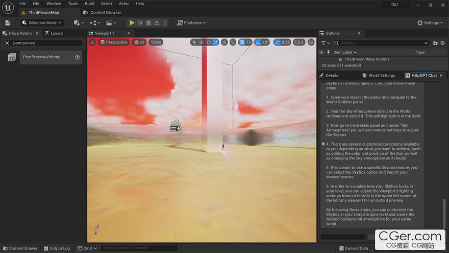Open Outliner settings gear

click(x=442, y=43)
